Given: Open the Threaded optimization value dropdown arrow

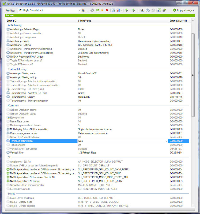Looking at the screenshot, I should tap(166, 141).
